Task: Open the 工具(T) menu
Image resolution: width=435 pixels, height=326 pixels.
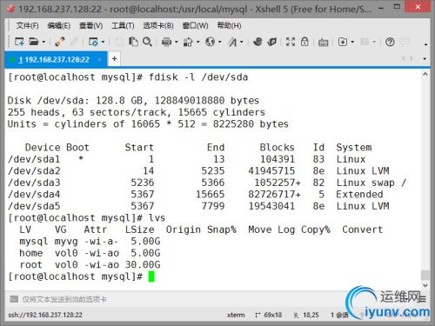Action: pos(123,26)
